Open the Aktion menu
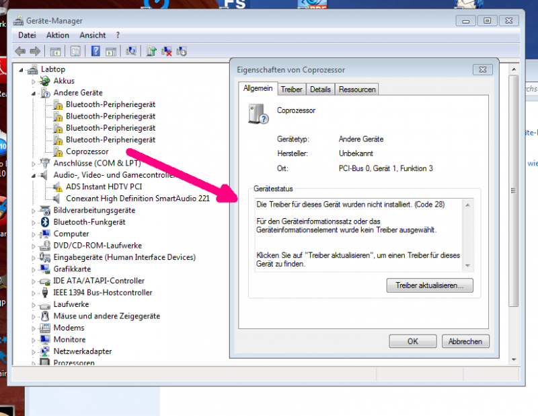Viewport: 538px width, 416px height. [x=58, y=35]
